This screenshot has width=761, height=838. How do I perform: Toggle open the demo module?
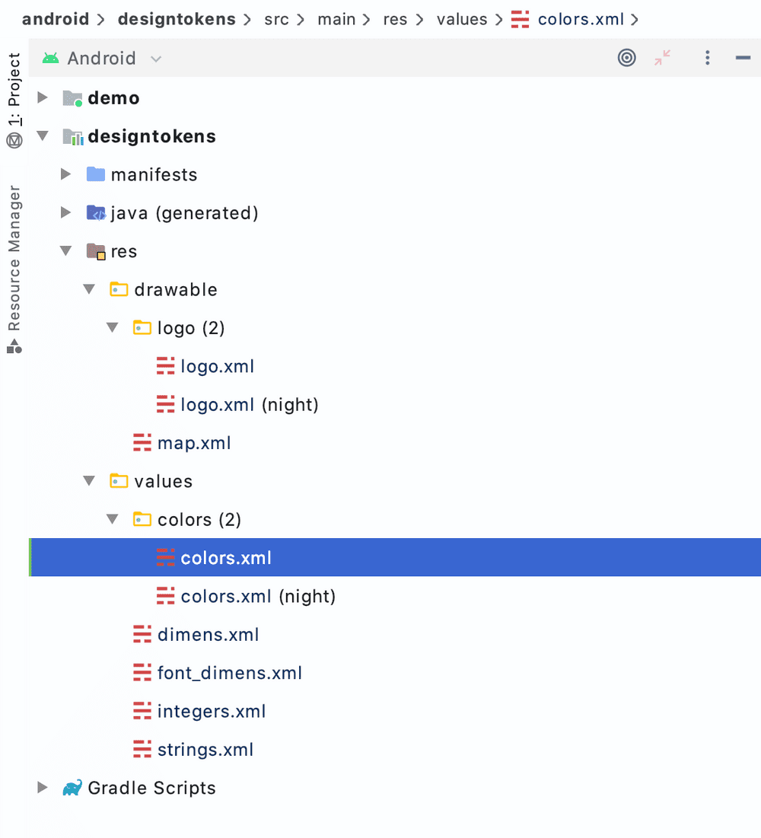pyautogui.click(x=42, y=97)
